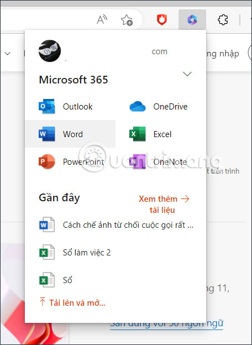Add this page to favorites star icon
This screenshot has height=345, width=252.
tap(127, 20)
